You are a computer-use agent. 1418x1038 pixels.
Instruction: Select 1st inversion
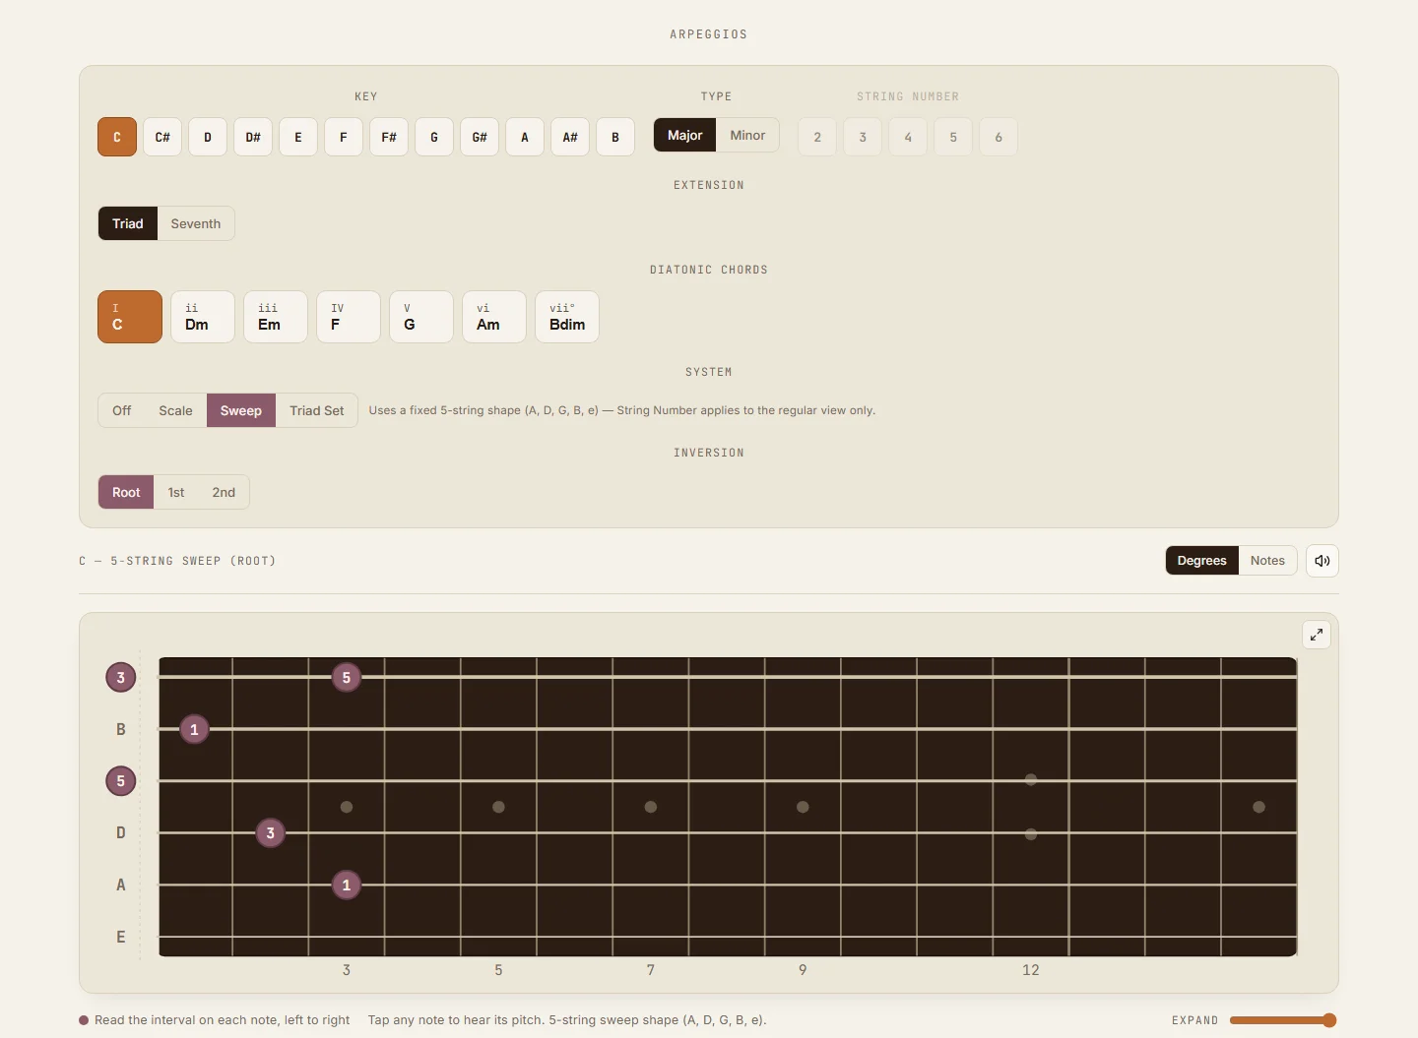click(x=176, y=492)
